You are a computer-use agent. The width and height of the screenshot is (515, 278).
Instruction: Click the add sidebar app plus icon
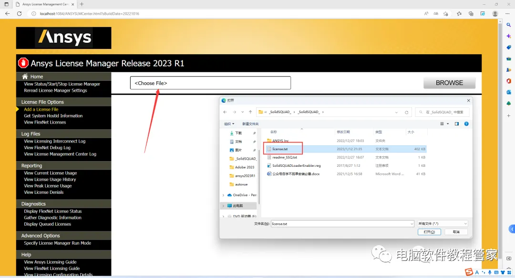pyautogui.click(x=509, y=115)
